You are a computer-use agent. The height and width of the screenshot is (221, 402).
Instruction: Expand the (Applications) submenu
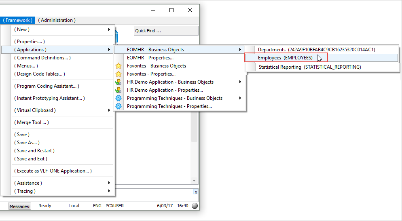[x=57, y=50]
